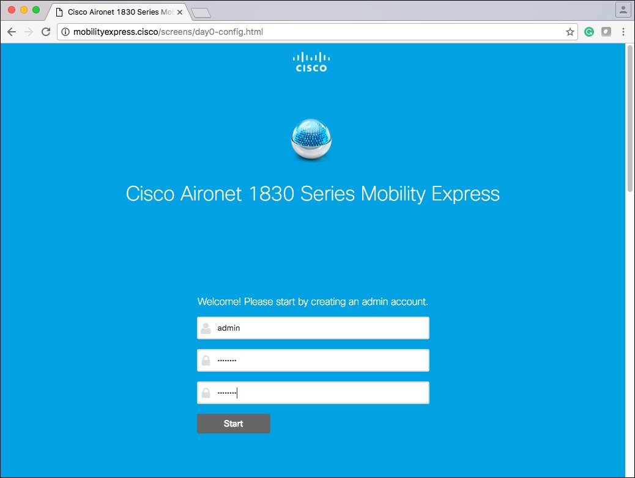Click the yellow window minimize button

coord(24,10)
